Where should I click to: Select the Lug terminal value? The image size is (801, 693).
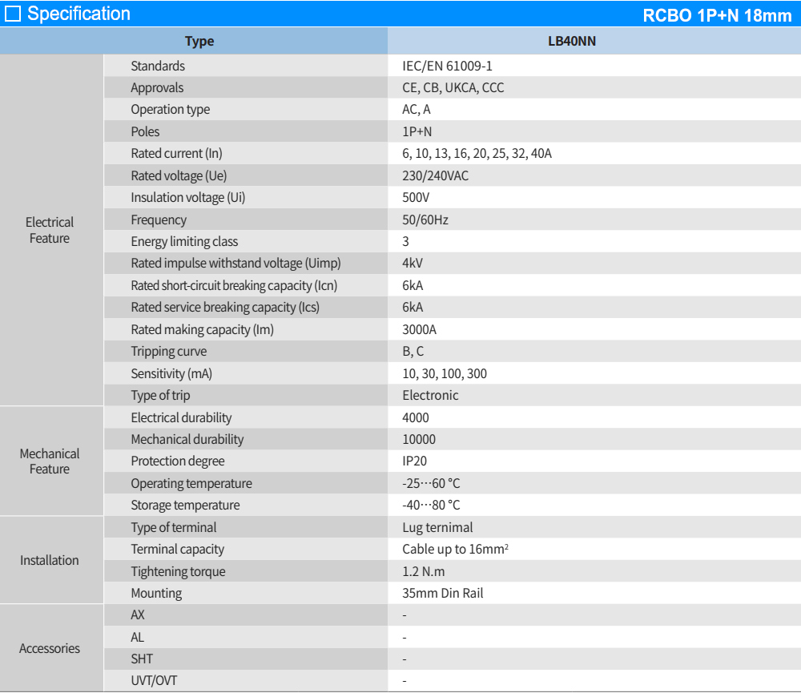[437, 528]
